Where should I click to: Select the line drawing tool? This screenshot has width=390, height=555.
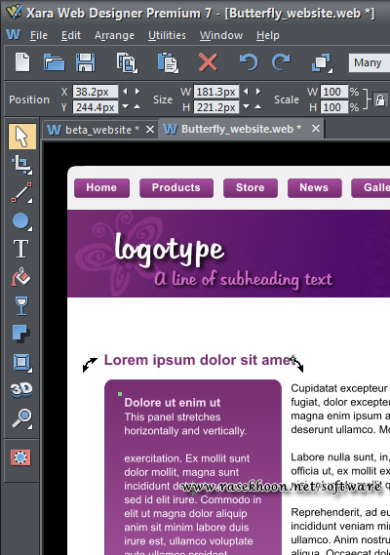pyautogui.click(x=22, y=192)
